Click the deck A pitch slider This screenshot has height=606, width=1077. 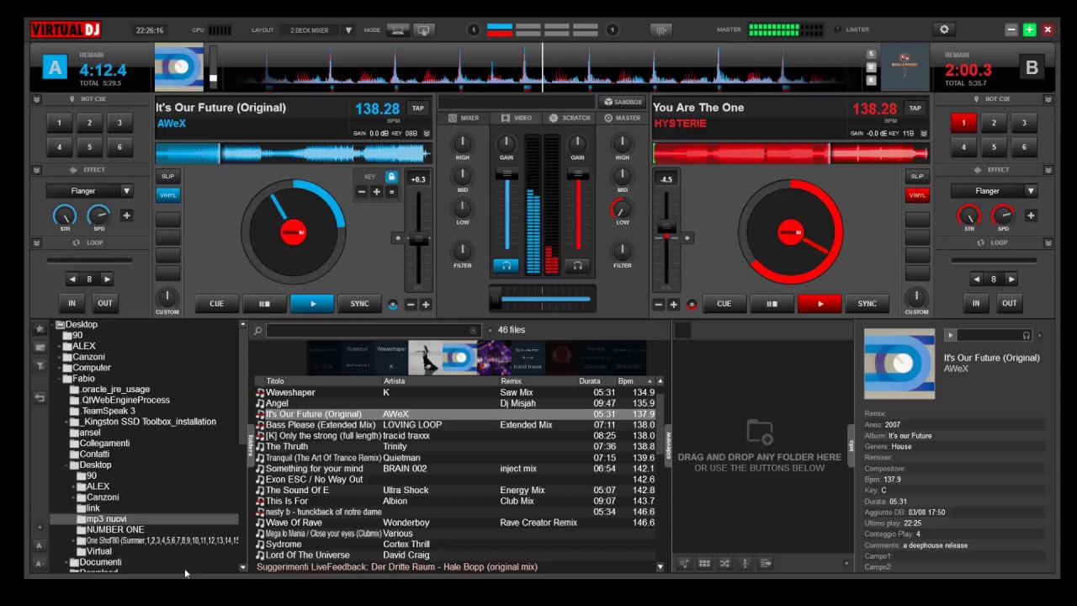(x=417, y=240)
